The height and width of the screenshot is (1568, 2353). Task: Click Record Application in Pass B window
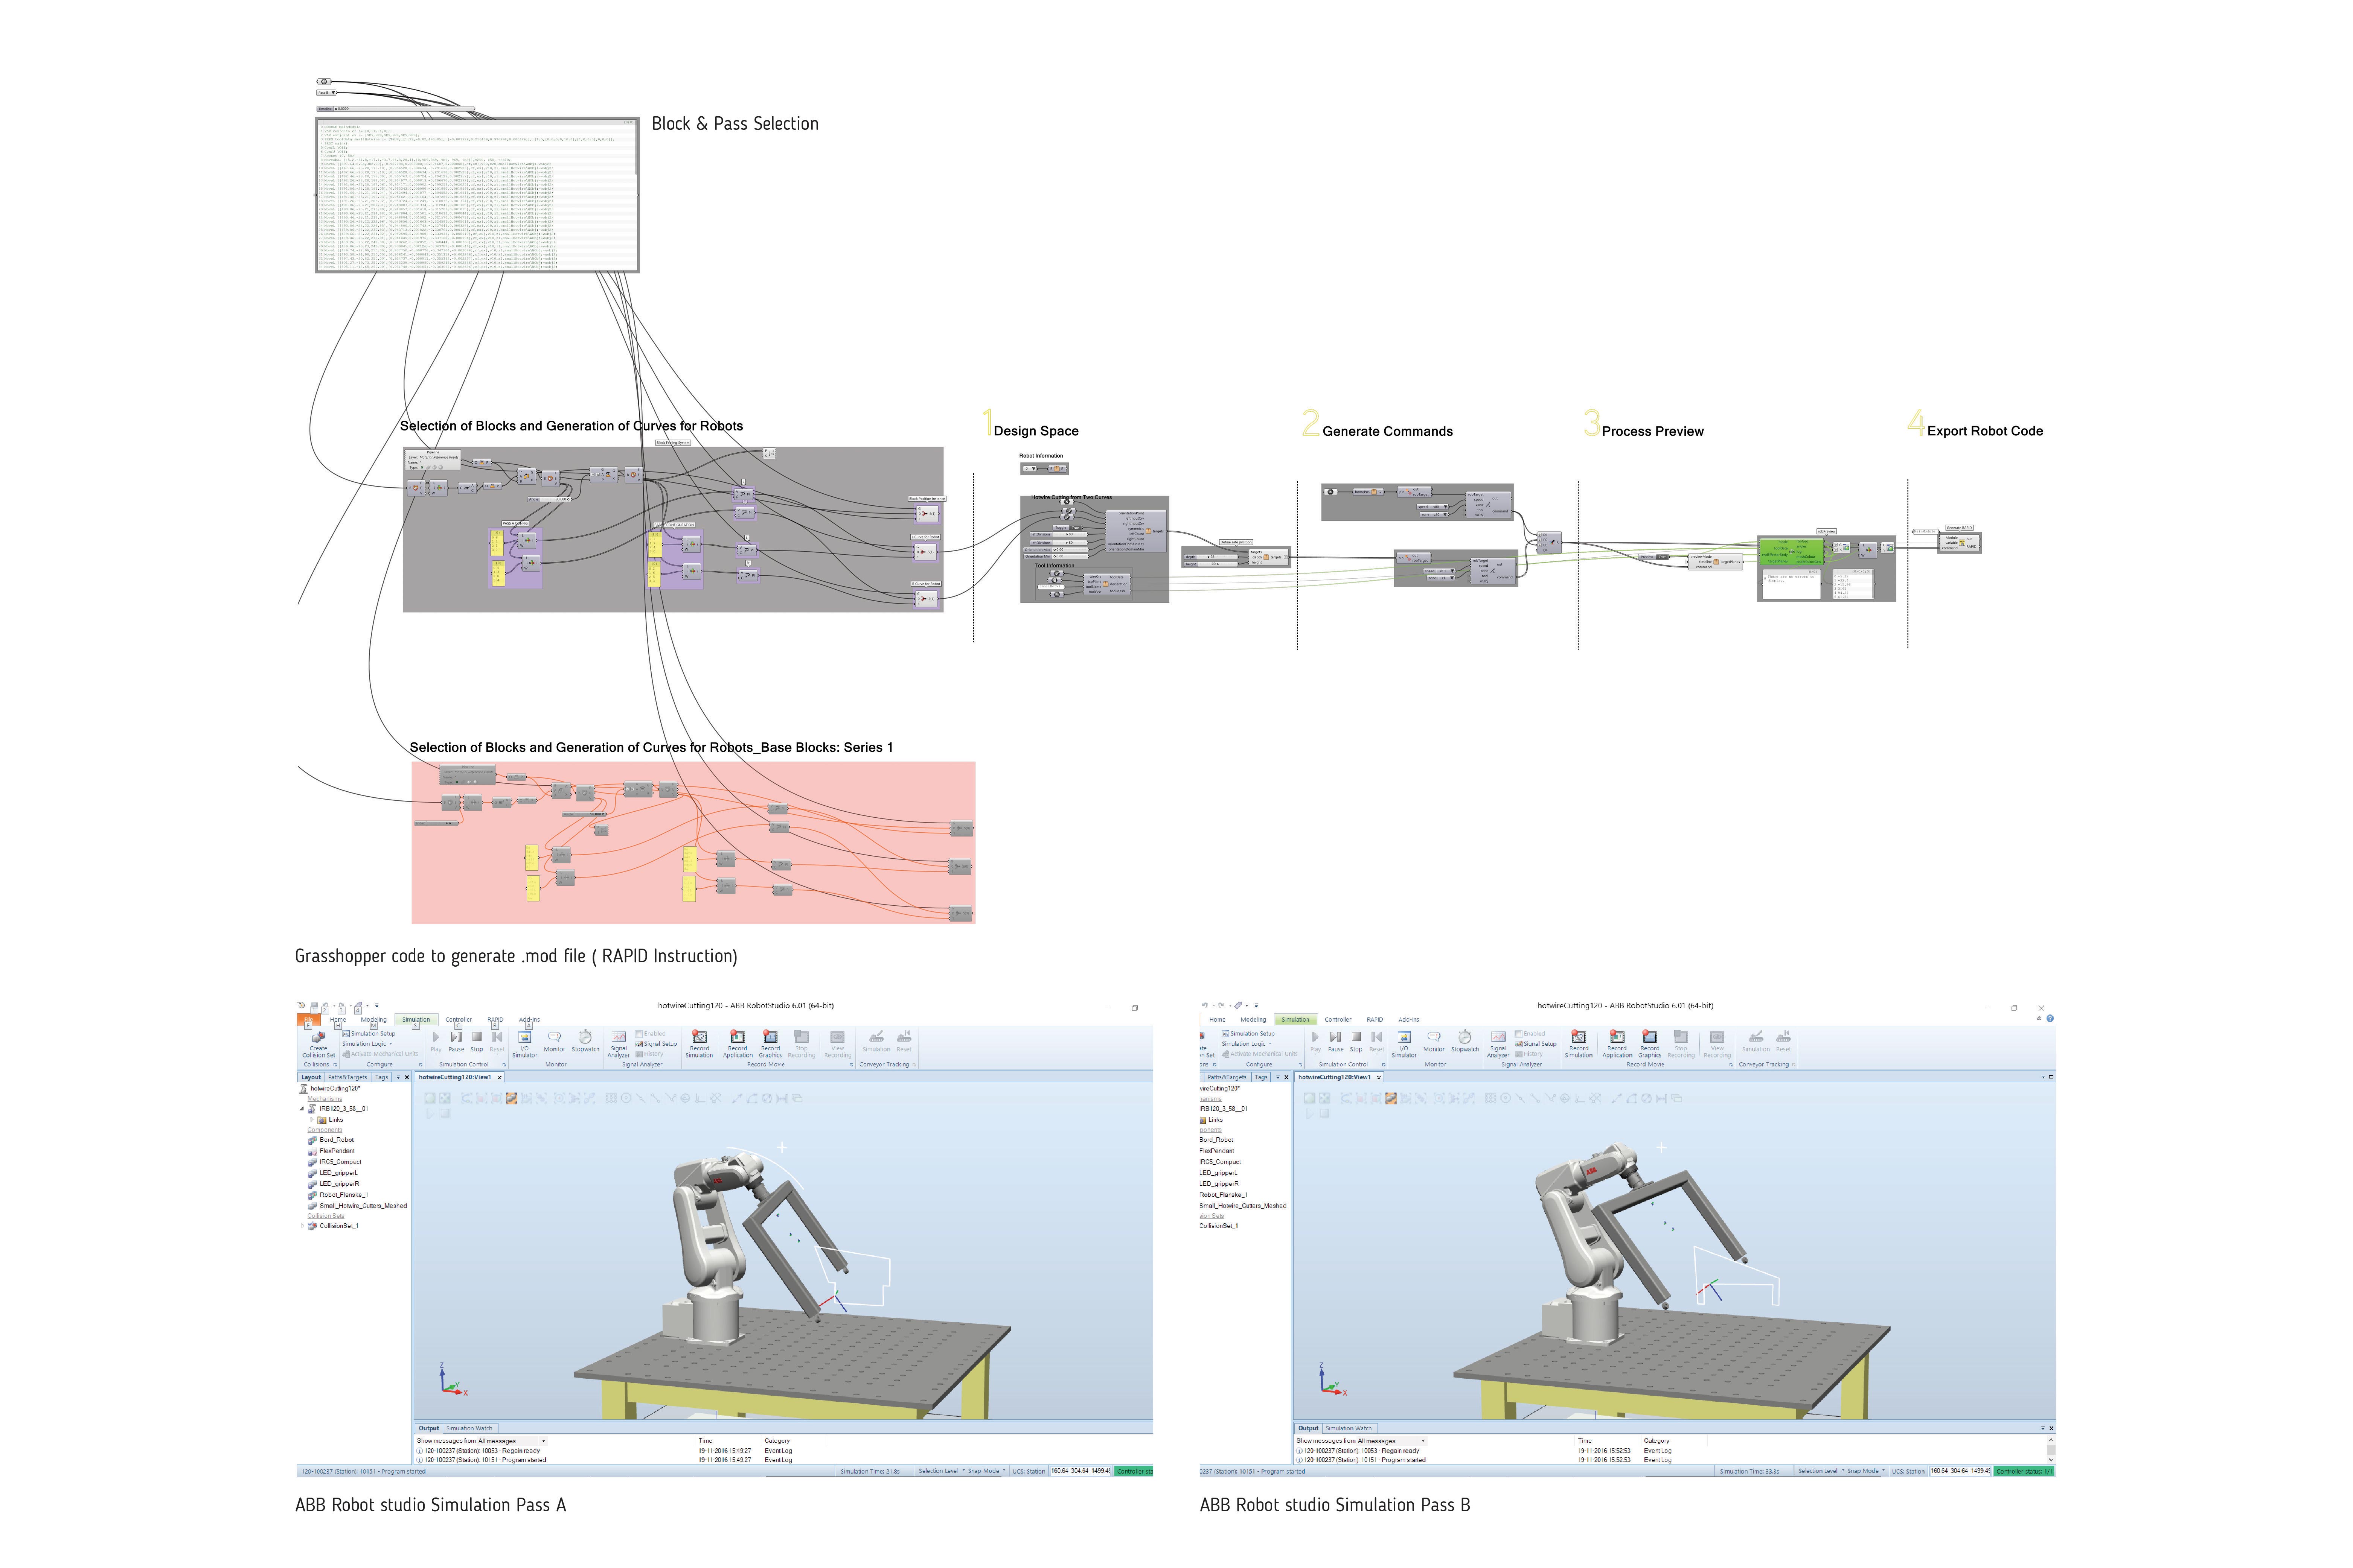1618,1044
